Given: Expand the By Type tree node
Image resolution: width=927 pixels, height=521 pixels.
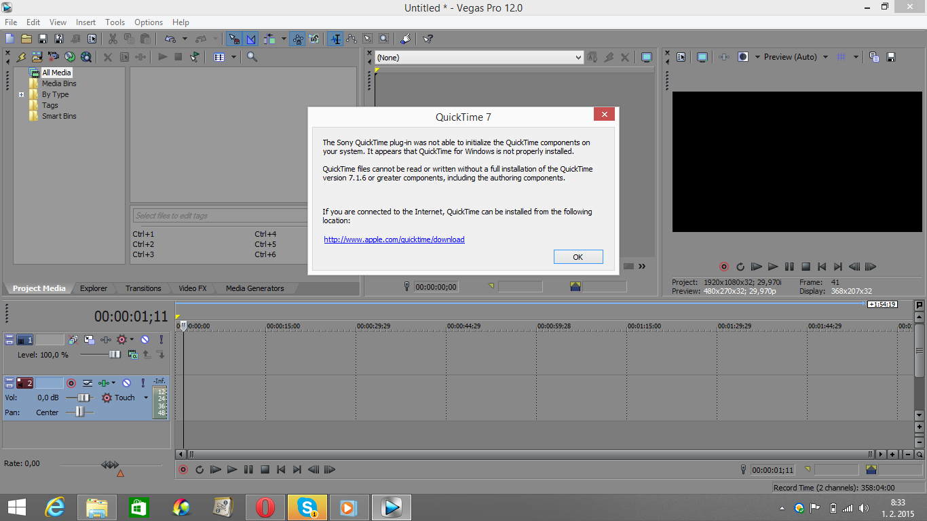Looking at the screenshot, I should tap(22, 94).
